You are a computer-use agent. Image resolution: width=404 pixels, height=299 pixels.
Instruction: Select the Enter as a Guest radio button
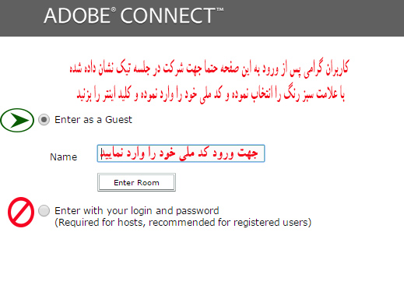tap(44, 120)
